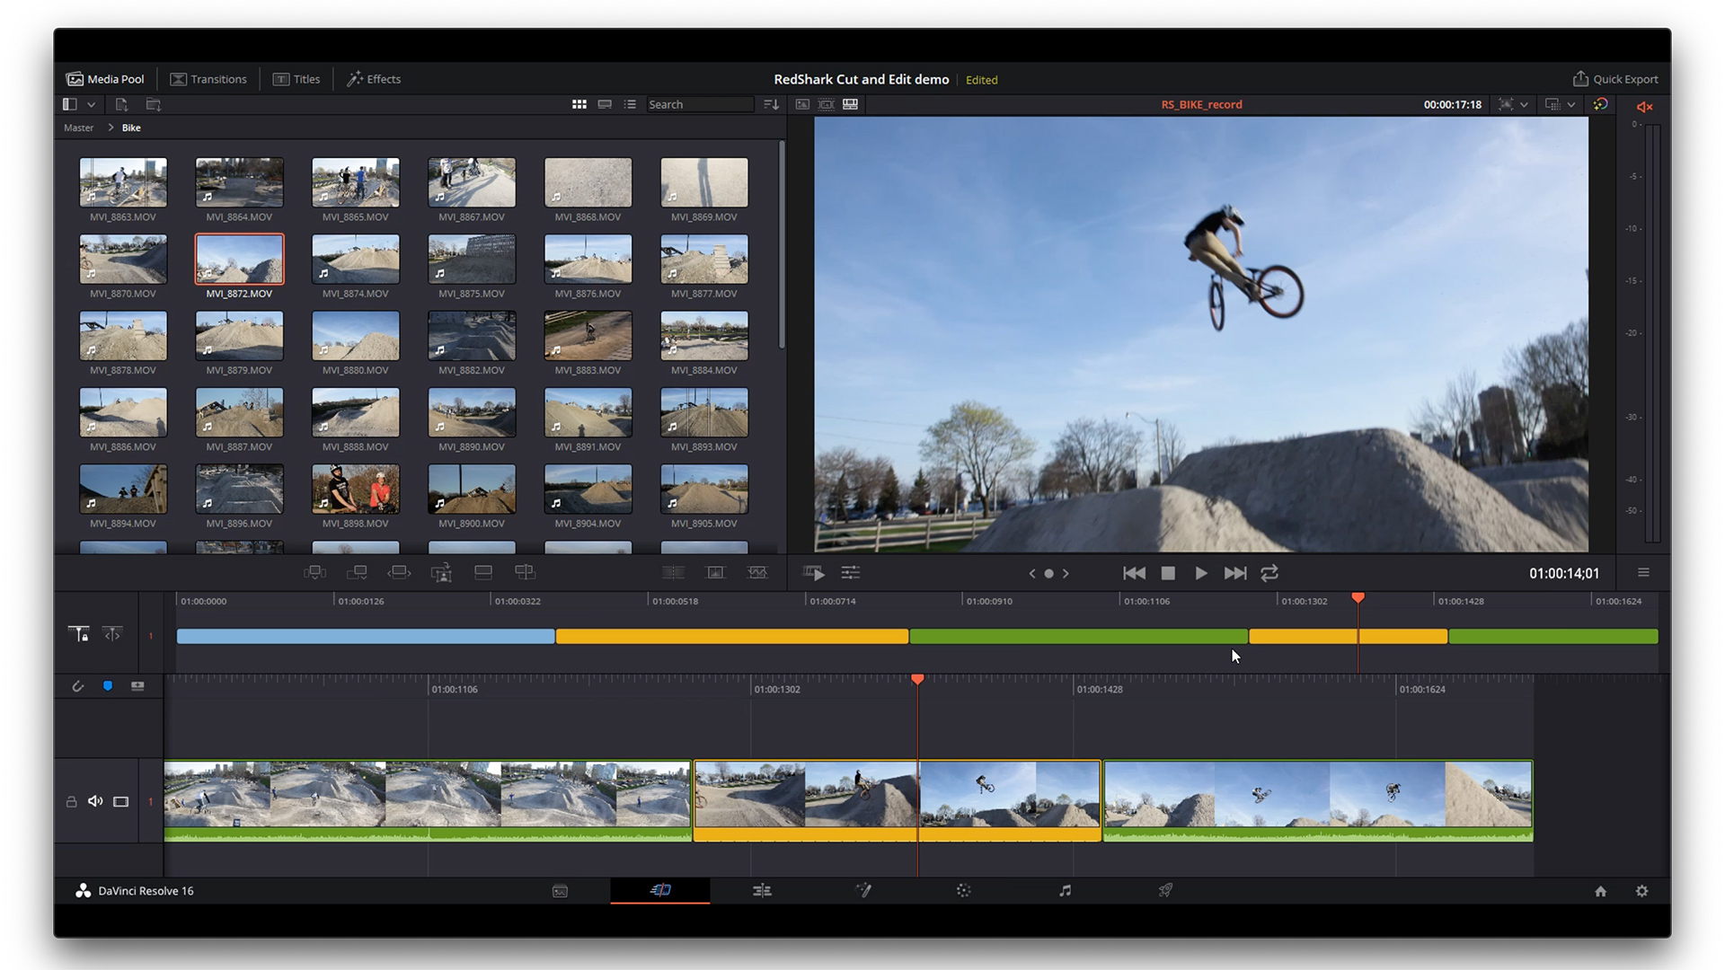Screen dimensions: 1725x970
Task: Disable video track 1 visibility
Action: point(120,801)
